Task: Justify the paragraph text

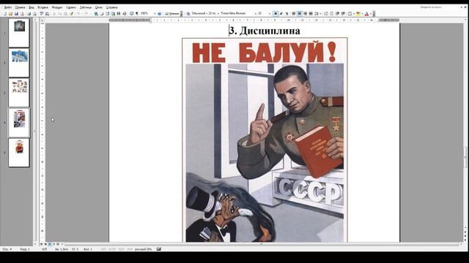Action: point(311,13)
